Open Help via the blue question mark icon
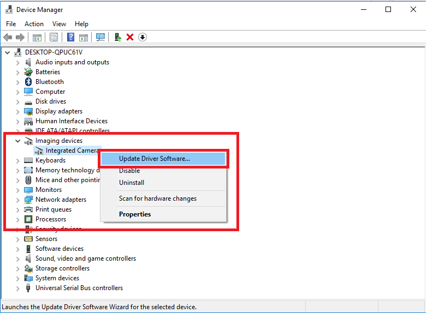 (x=70, y=37)
